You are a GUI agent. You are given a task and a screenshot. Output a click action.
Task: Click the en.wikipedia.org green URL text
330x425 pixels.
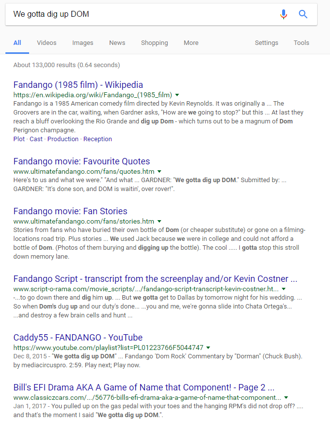[93, 95]
